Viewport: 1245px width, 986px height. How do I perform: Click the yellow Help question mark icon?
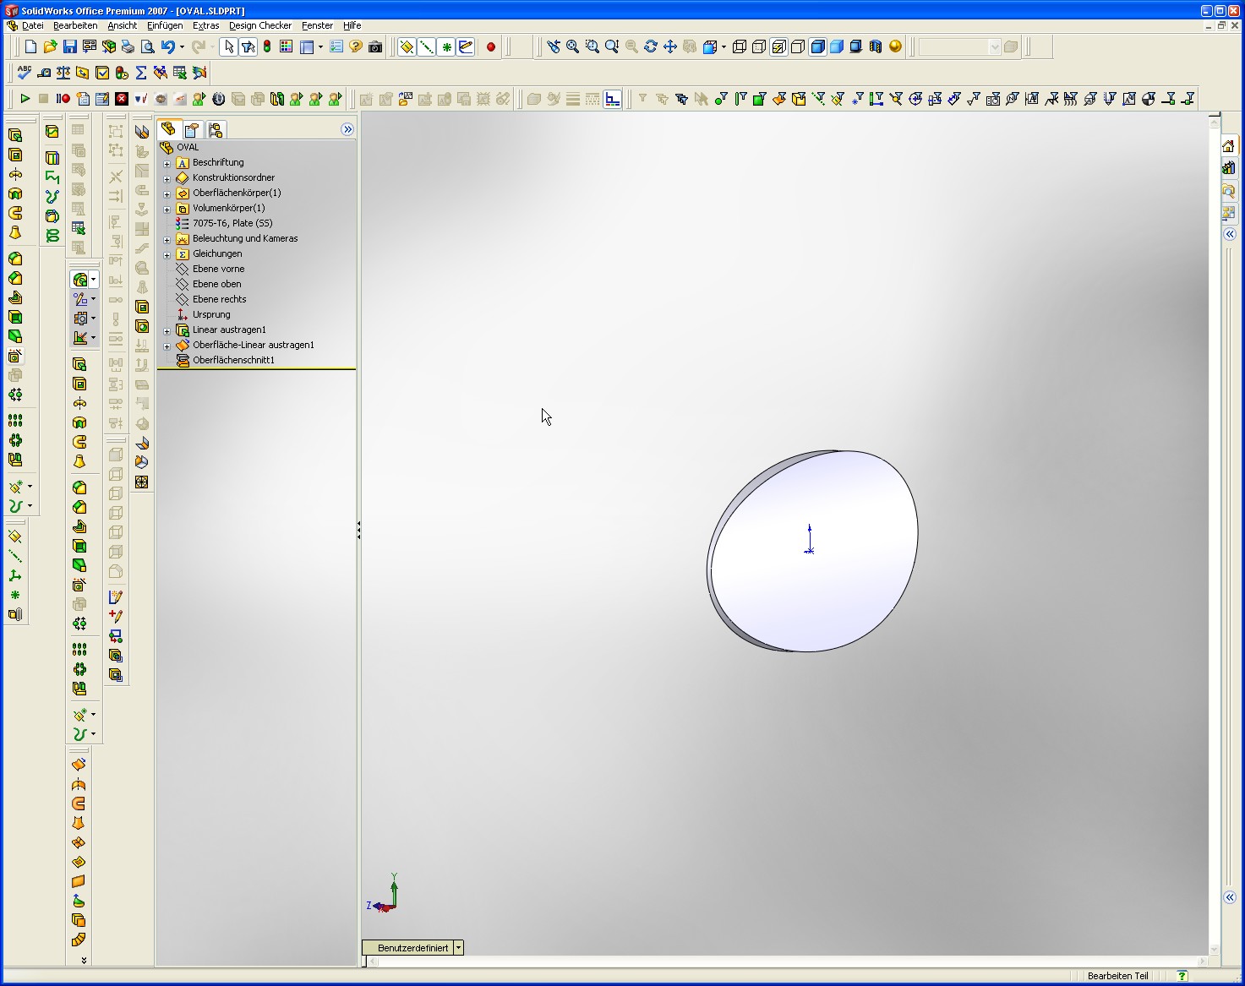coord(356,46)
